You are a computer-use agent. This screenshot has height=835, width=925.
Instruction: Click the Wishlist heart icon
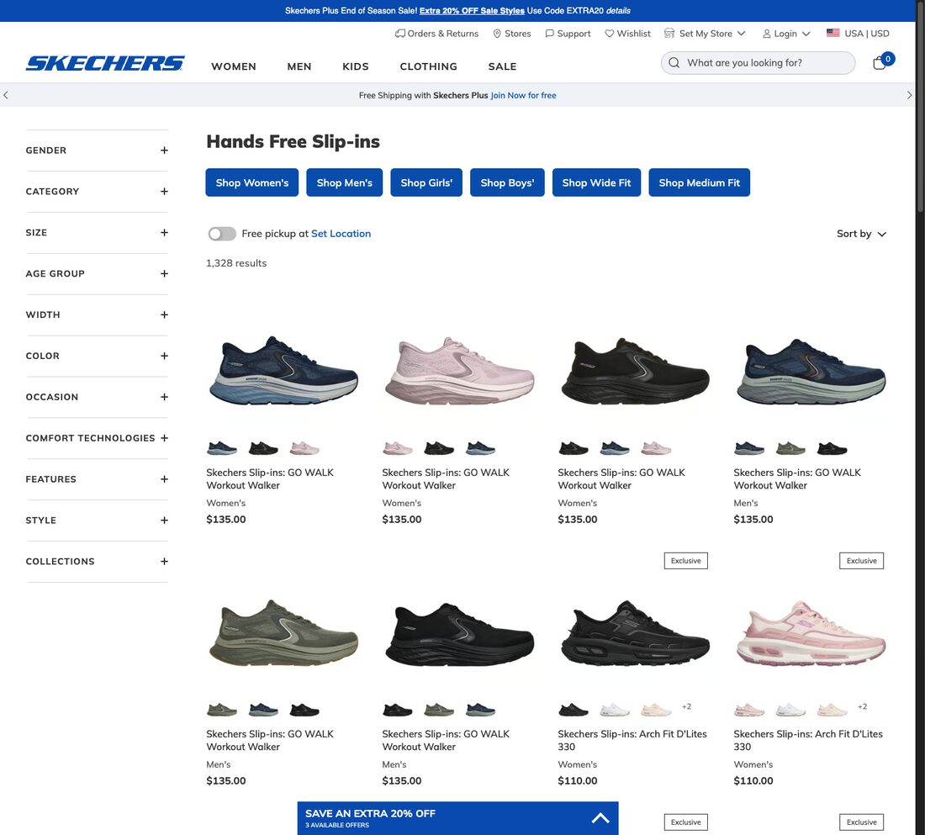(x=610, y=34)
